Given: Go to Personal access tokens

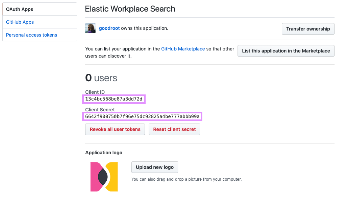Looking at the screenshot, I should pyautogui.click(x=32, y=35).
